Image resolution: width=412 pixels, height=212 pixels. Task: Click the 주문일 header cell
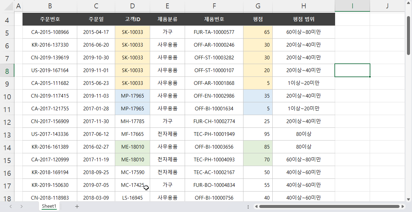(96, 19)
